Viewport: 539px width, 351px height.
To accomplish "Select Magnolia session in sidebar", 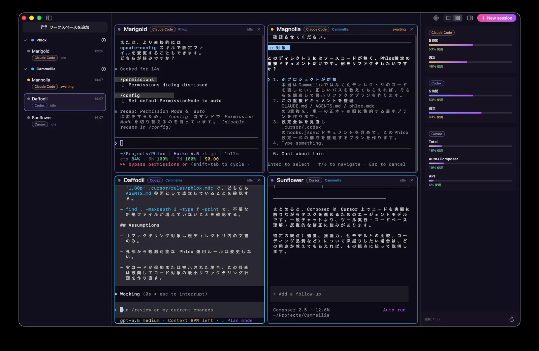I will click(x=65, y=83).
